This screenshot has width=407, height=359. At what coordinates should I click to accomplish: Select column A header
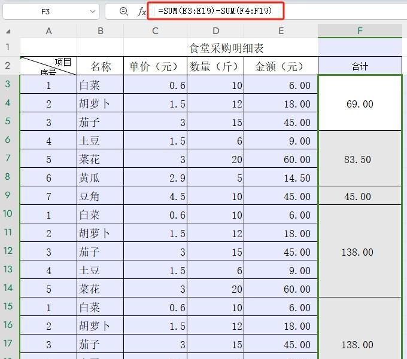click(x=48, y=31)
